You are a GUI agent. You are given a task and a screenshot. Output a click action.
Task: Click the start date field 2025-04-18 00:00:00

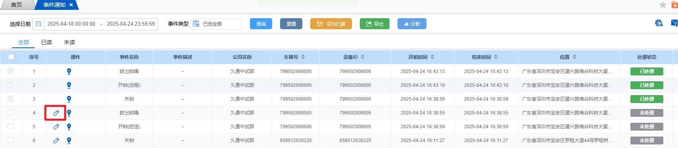71,24
